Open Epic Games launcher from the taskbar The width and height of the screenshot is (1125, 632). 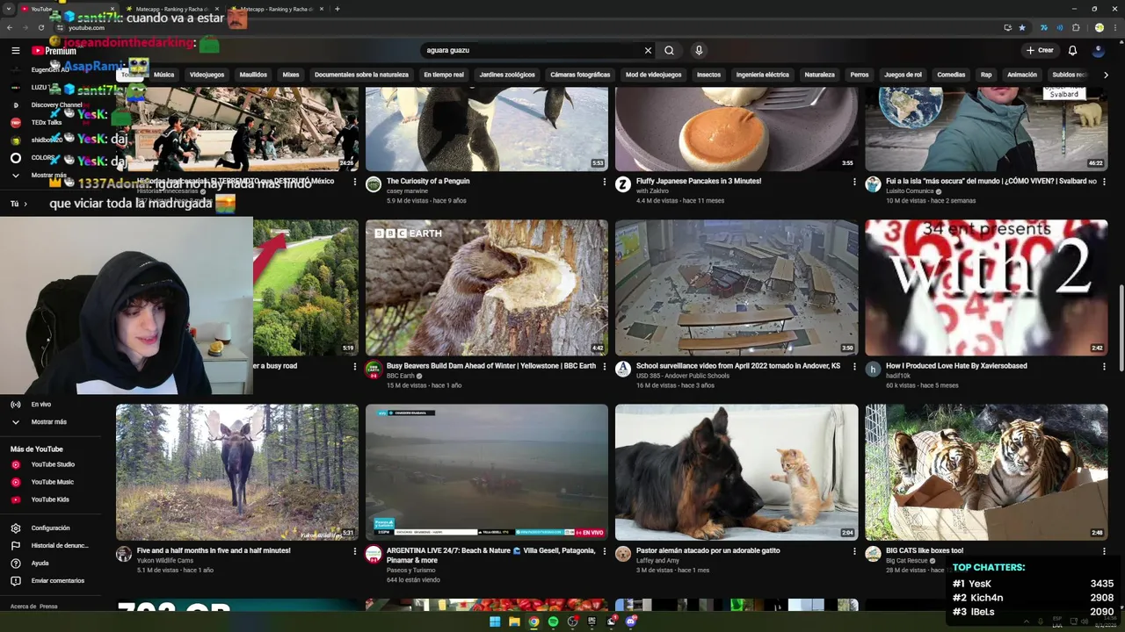592,621
